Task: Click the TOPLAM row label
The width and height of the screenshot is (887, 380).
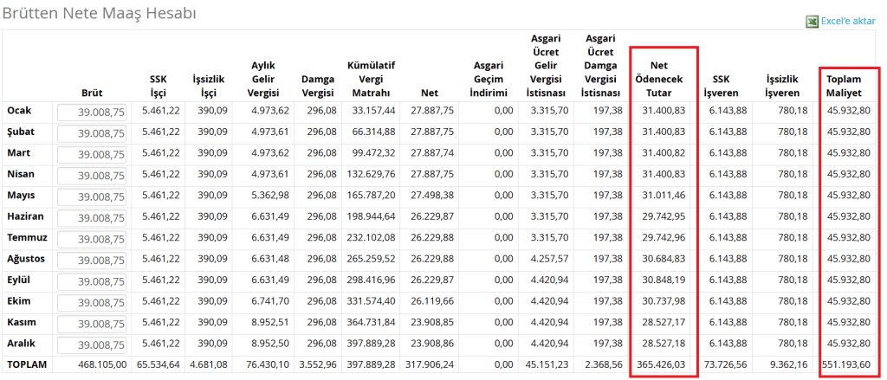Action: (x=27, y=365)
